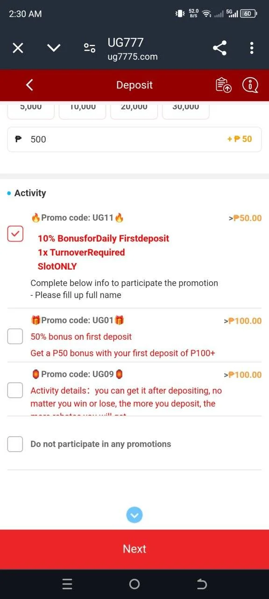Tick the UG09 promo code checkbox
Viewport: 269px width, 599px height.
(x=15, y=390)
